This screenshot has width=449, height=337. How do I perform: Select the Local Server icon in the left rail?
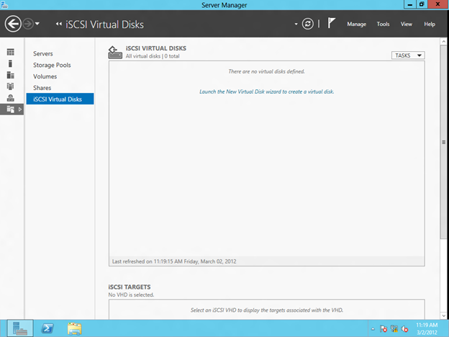pyautogui.click(x=11, y=63)
